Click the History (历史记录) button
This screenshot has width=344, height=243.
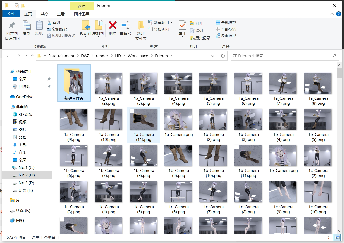tap(200, 38)
